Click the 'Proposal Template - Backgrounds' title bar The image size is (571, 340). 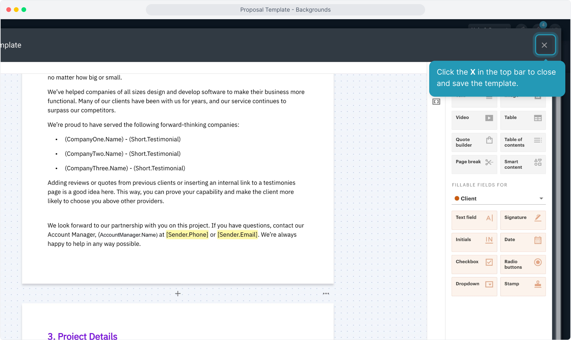click(285, 10)
